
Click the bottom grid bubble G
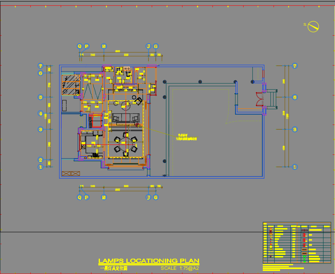[156, 197]
